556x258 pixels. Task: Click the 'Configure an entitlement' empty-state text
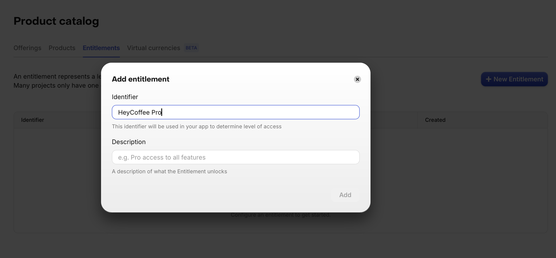[281, 215]
